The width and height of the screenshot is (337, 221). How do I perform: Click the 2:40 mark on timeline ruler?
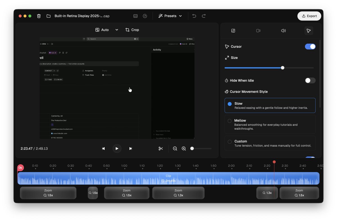(x=303, y=166)
